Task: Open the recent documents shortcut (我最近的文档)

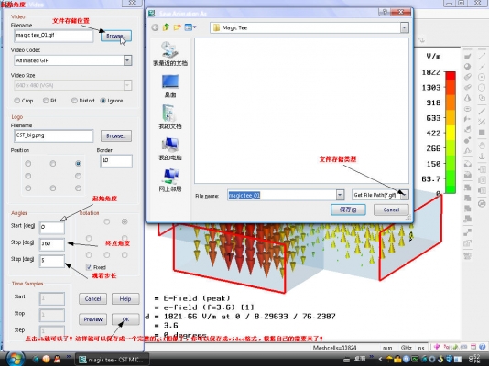Action: [x=170, y=54]
